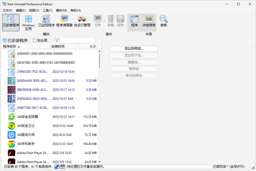Clear the filter with the X button
Viewport: 256px width, 171px height.
[x=99, y=40]
